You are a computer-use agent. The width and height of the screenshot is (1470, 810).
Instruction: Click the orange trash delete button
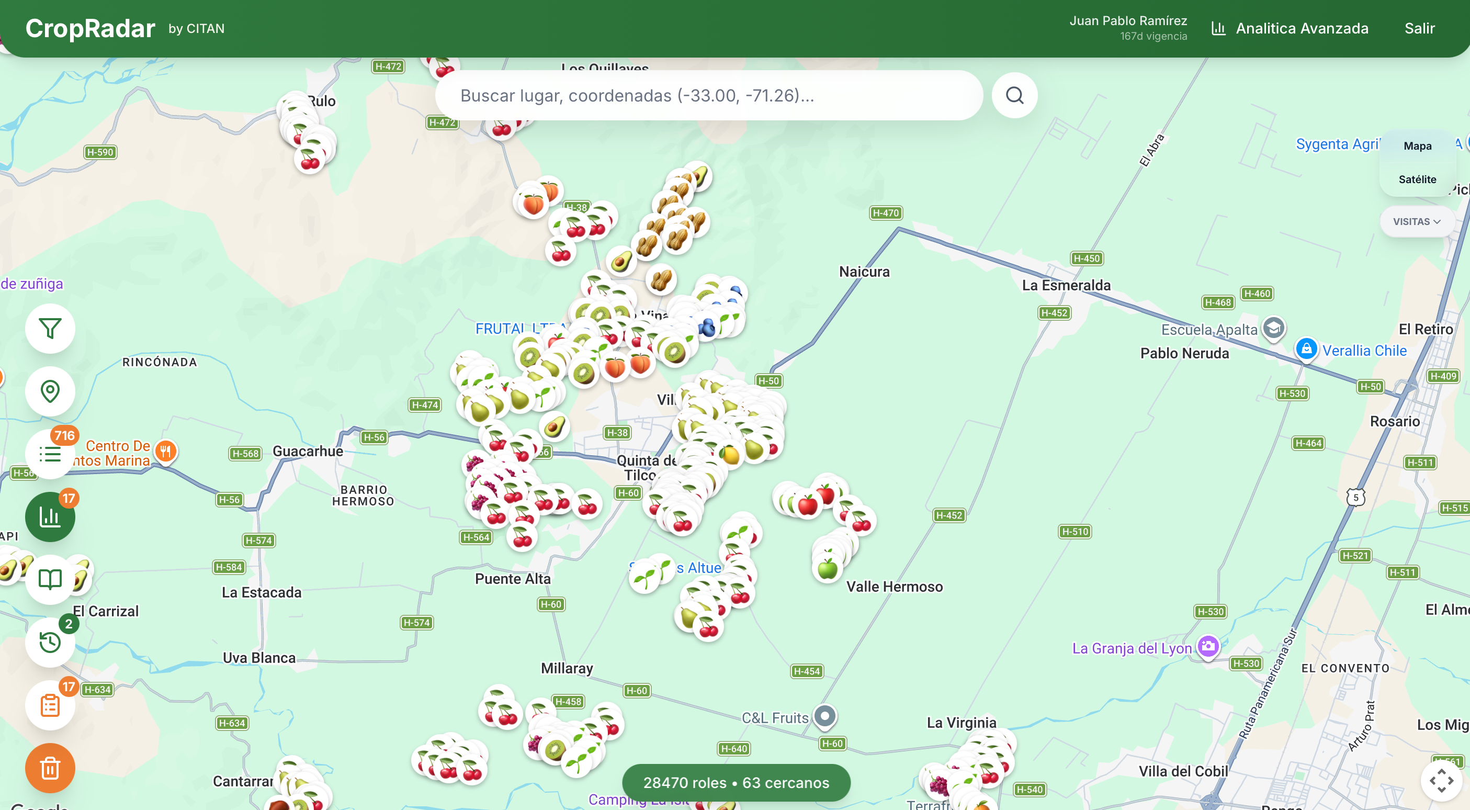click(50, 768)
